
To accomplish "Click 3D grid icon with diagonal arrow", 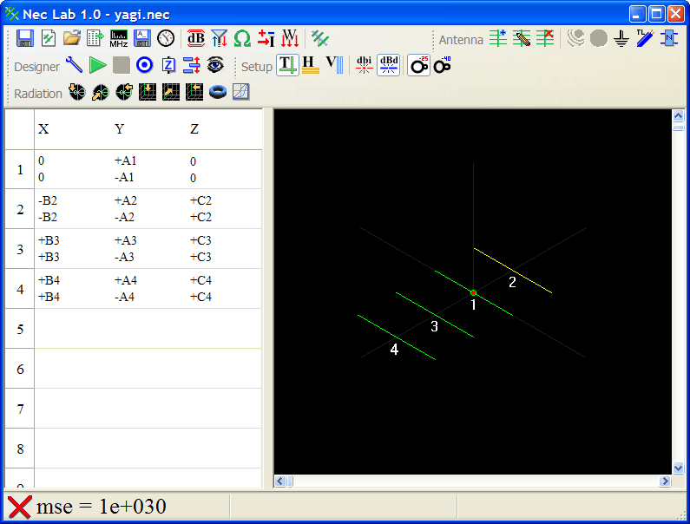I will [171, 92].
